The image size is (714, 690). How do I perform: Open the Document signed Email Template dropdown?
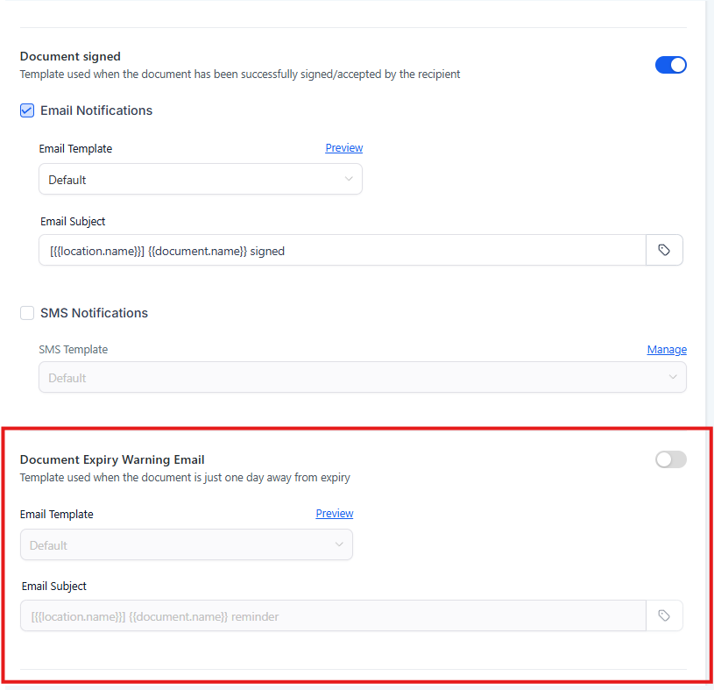[201, 180]
